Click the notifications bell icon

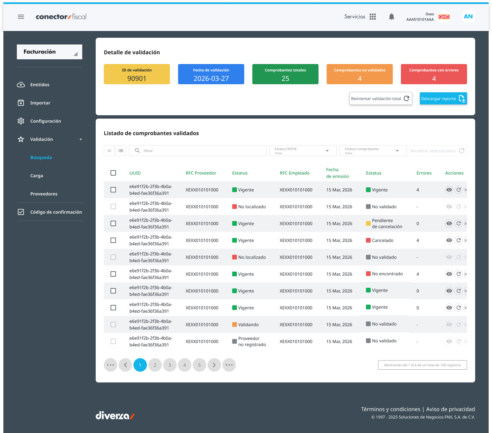point(391,17)
